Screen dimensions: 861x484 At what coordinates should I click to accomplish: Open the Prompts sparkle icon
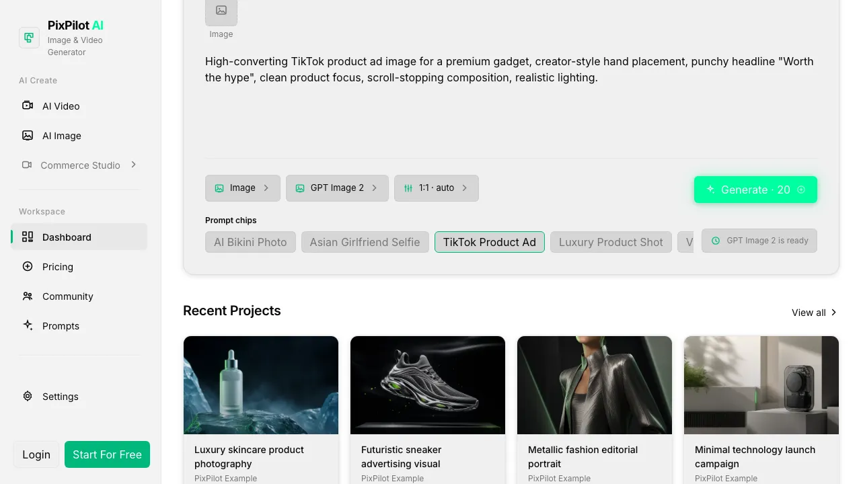(28, 325)
